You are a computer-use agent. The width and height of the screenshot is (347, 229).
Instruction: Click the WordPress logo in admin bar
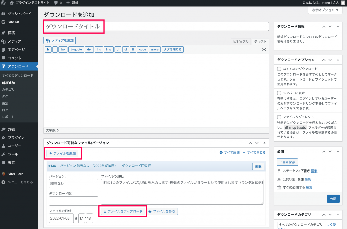(3, 3)
